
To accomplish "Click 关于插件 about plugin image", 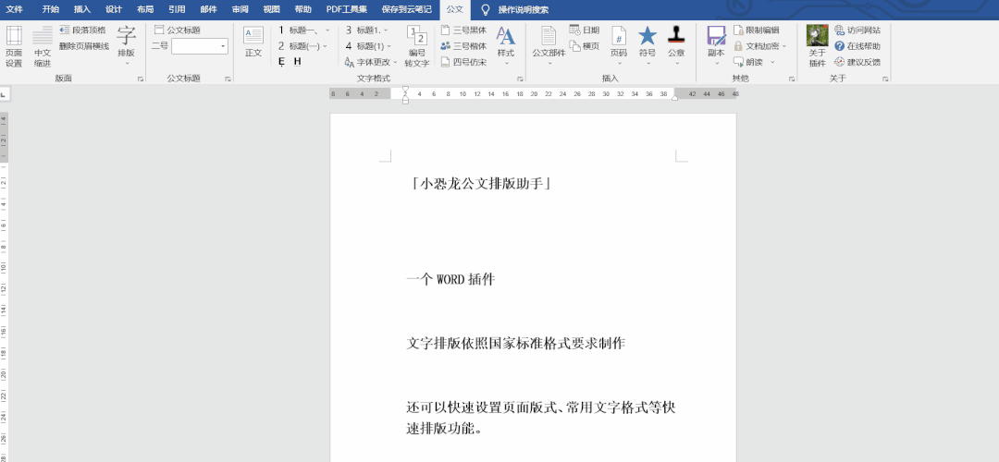I will click(x=818, y=36).
